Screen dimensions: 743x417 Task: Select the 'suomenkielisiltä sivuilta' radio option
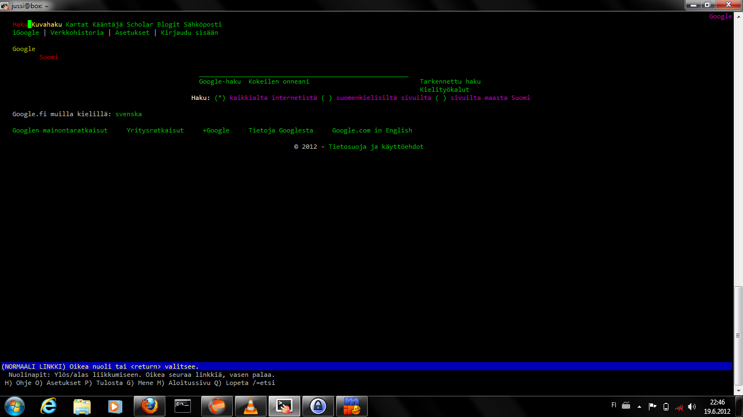(x=326, y=98)
